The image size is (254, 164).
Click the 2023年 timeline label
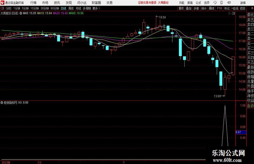point(6,162)
